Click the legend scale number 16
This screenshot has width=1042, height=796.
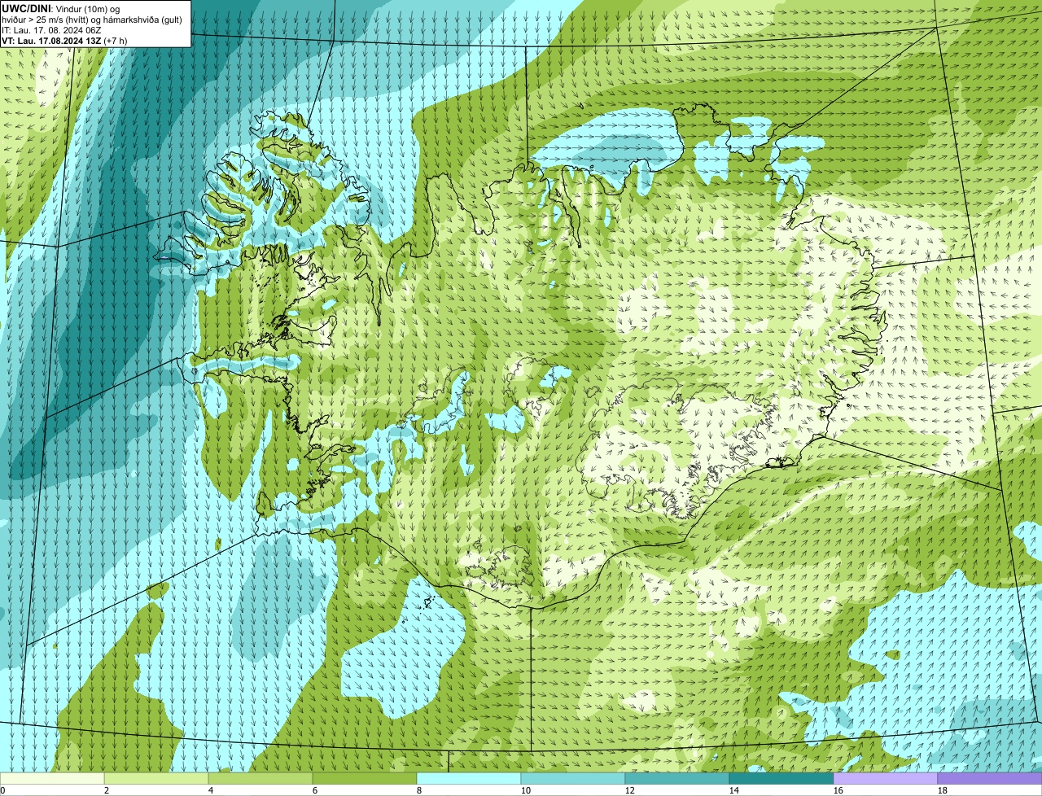tap(838, 790)
